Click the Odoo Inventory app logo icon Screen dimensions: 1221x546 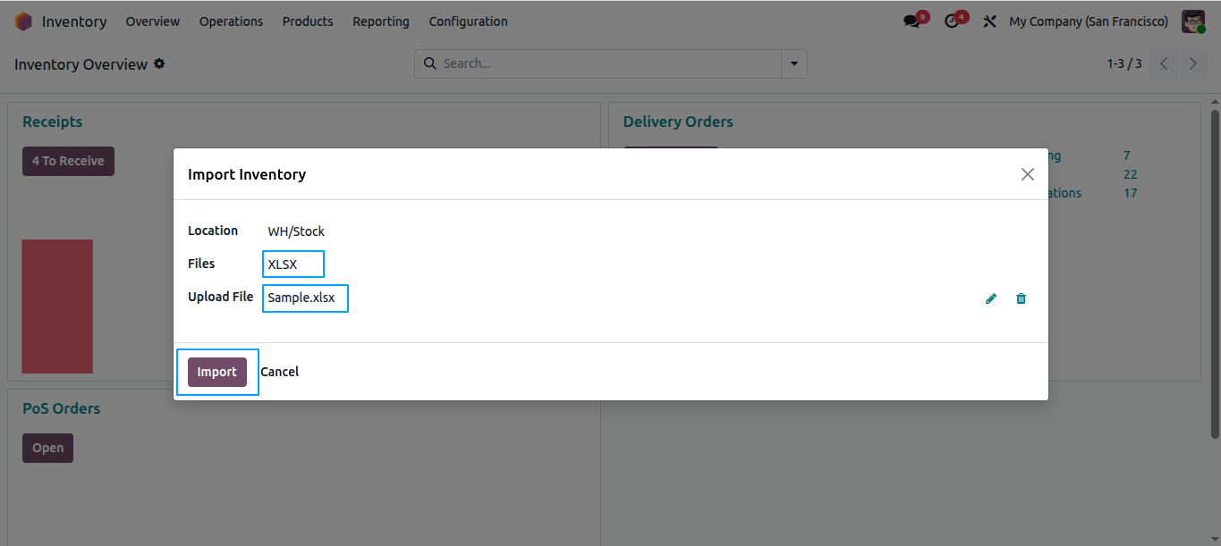pyautogui.click(x=23, y=21)
